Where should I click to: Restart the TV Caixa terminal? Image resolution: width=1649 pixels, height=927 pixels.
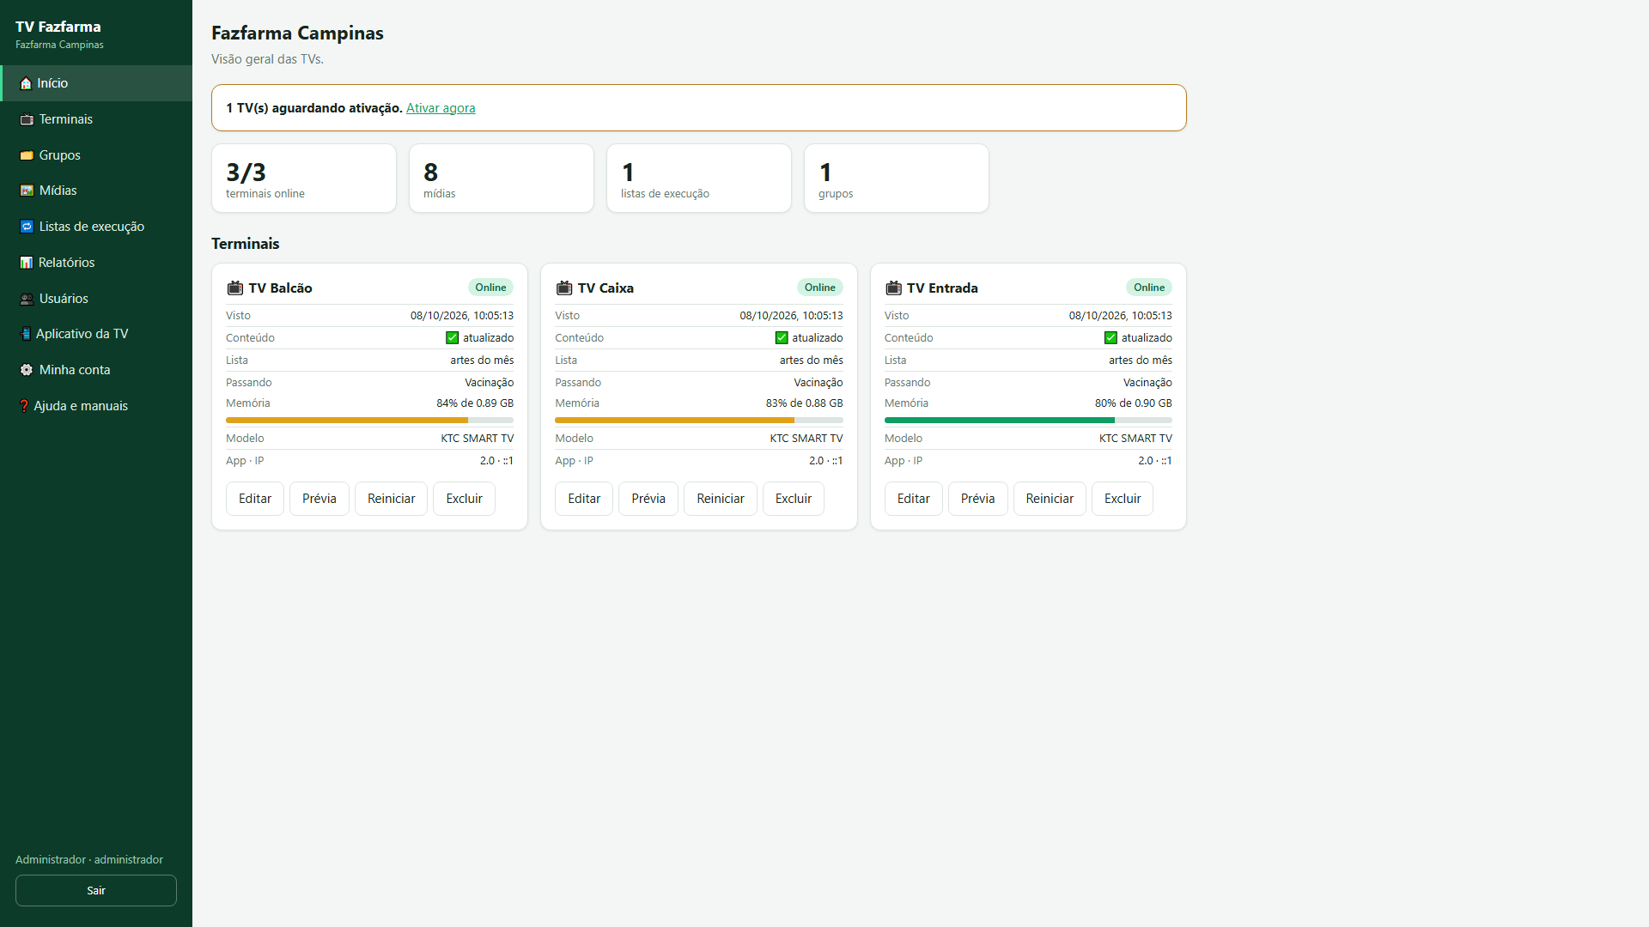coord(721,499)
